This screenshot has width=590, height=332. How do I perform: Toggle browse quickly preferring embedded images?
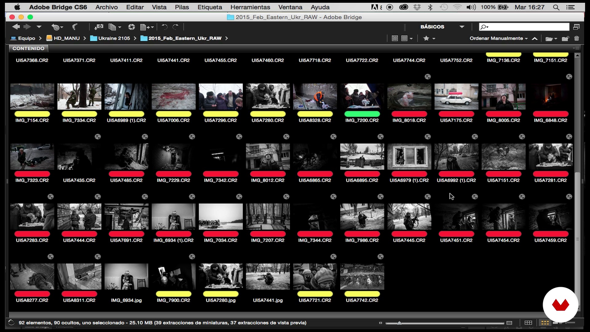(x=395, y=38)
